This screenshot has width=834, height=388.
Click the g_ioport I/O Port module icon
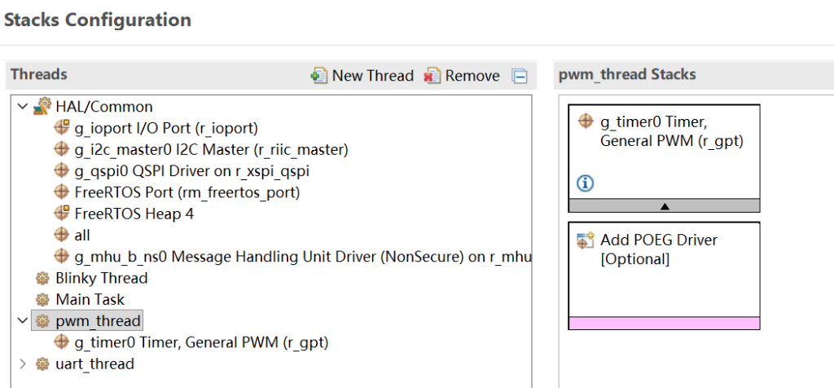(62, 128)
